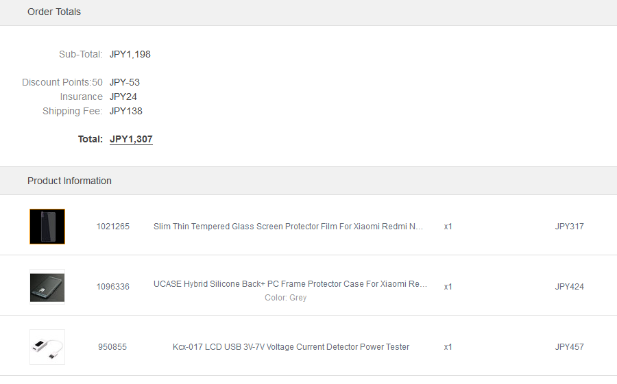The width and height of the screenshot is (617, 384).
Task: Click the Discount Points:50 label
Action: tap(62, 82)
